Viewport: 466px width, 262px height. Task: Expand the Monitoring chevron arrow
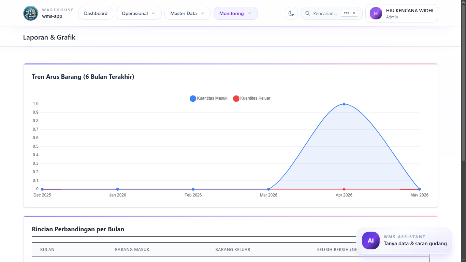click(249, 13)
